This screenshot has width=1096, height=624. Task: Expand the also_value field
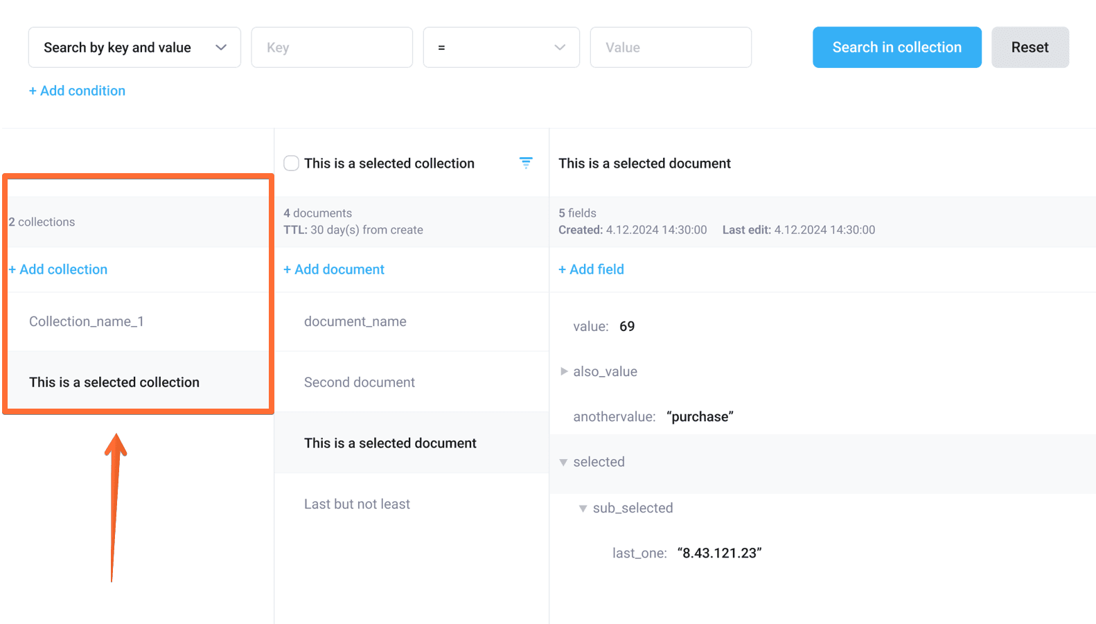(564, 372)
